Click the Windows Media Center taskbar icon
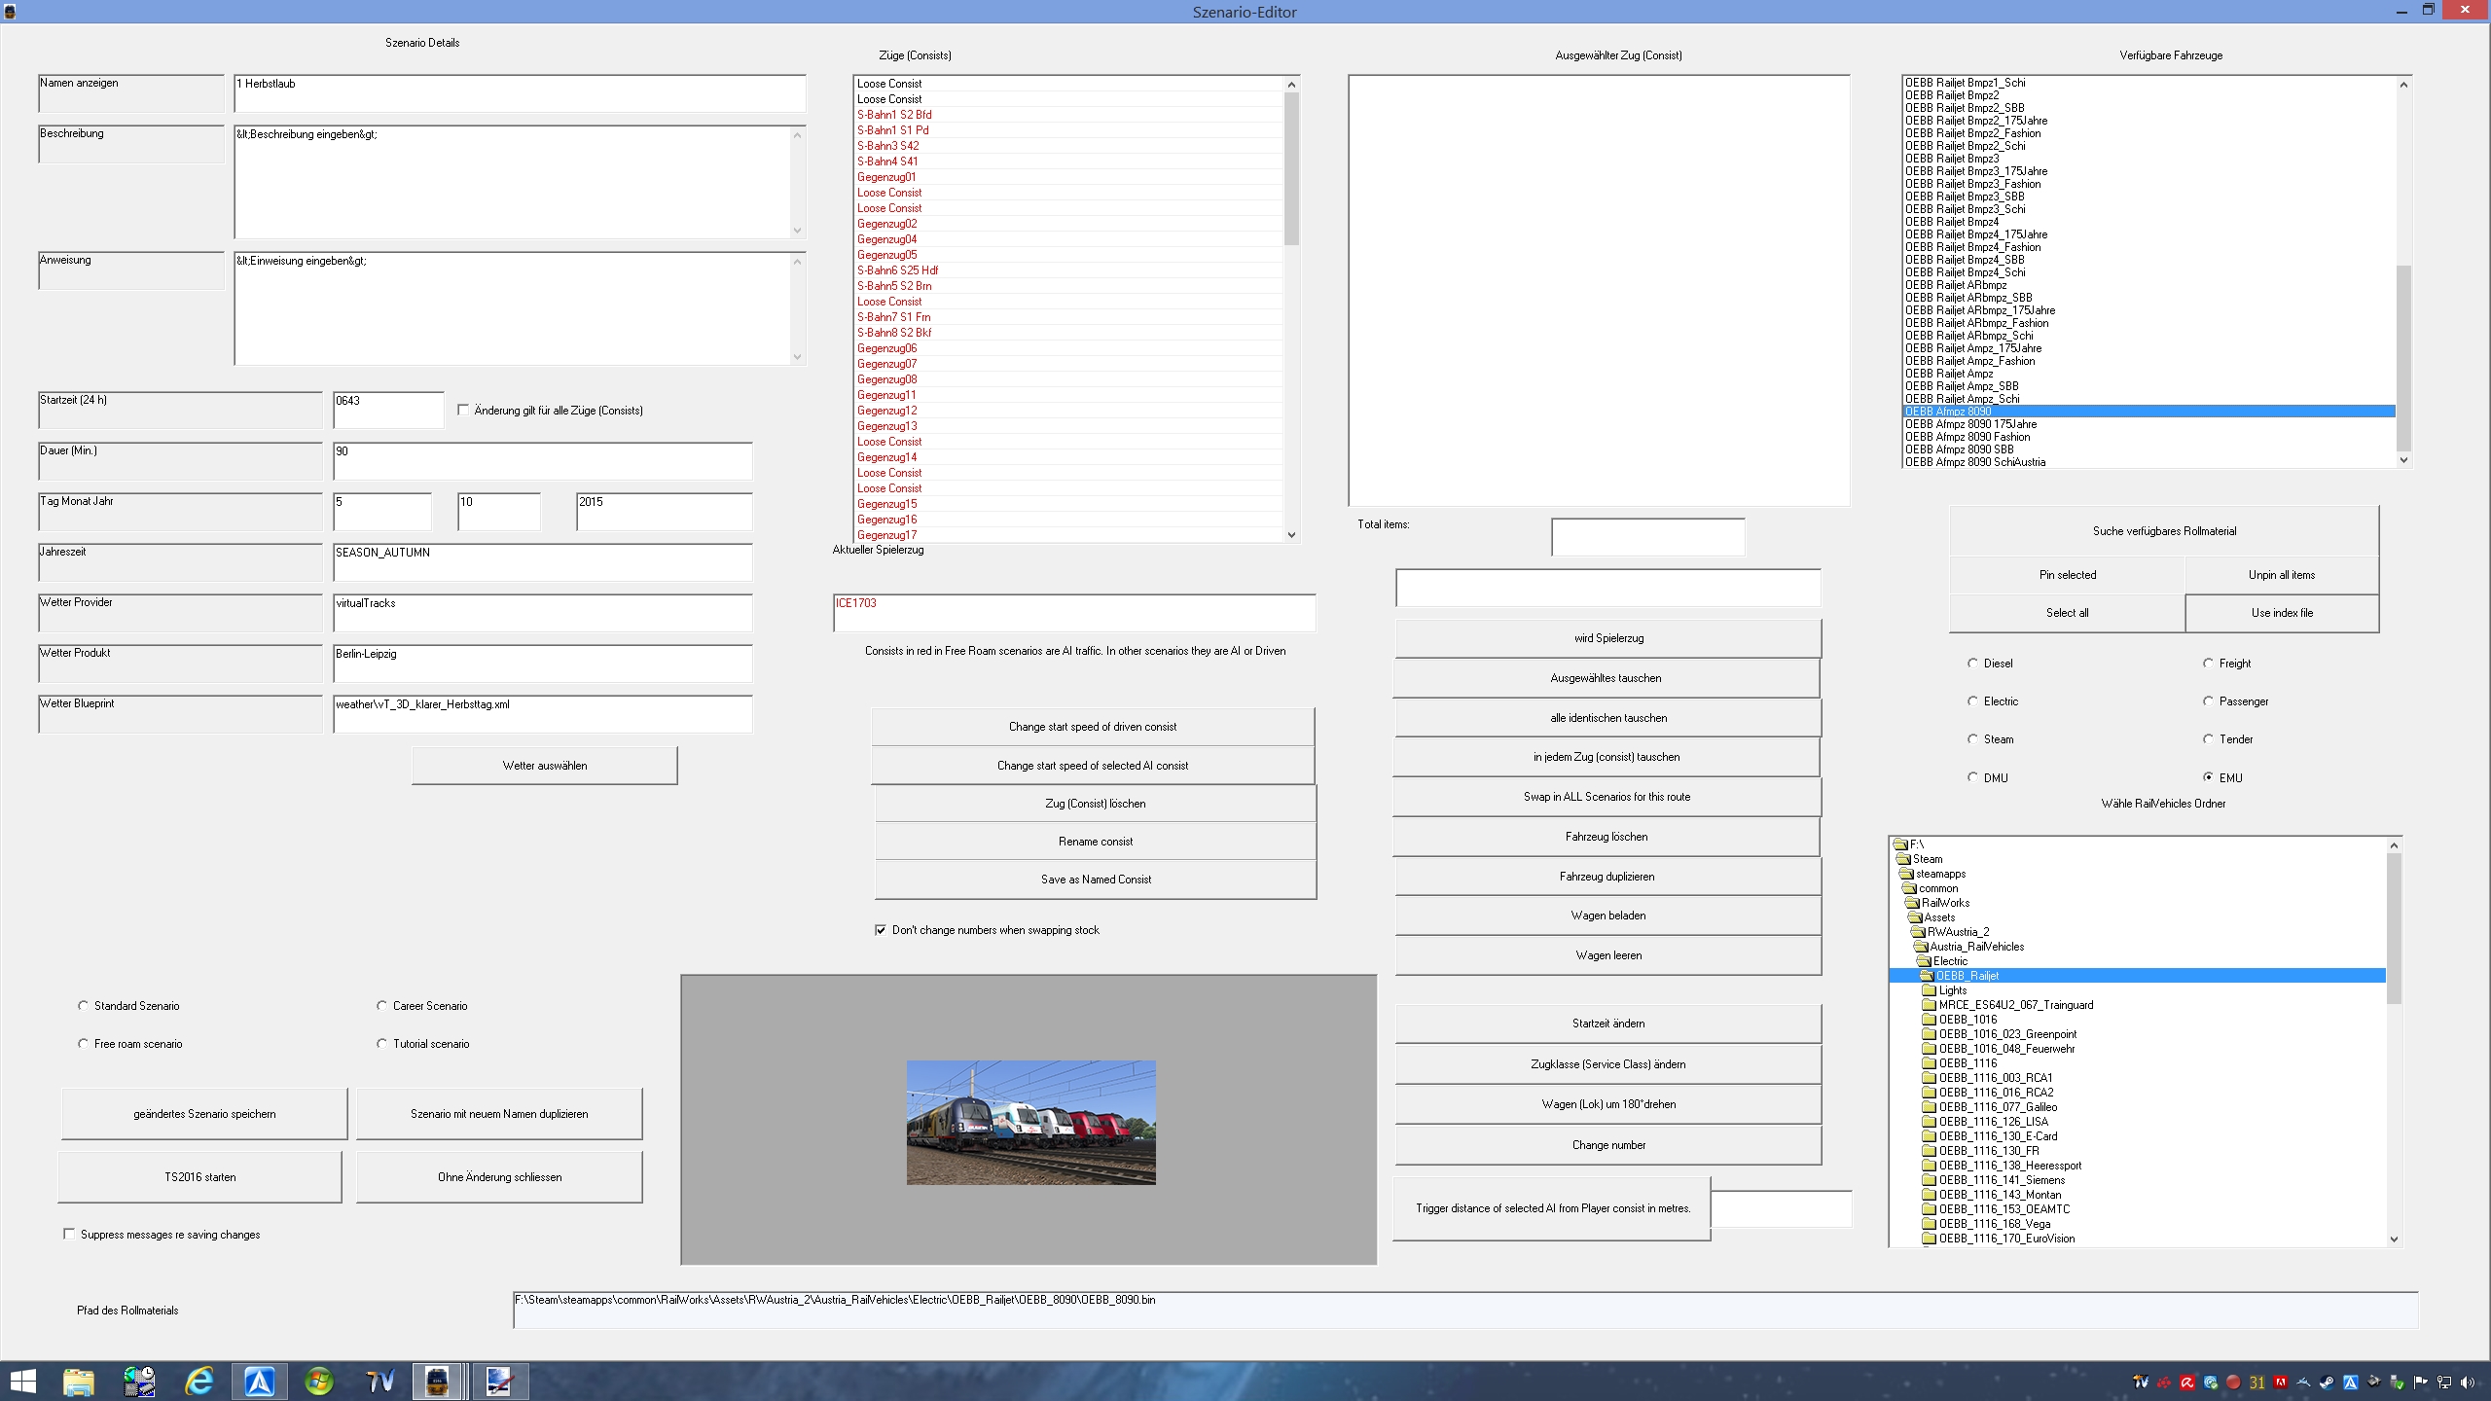 coord(319,1381)
